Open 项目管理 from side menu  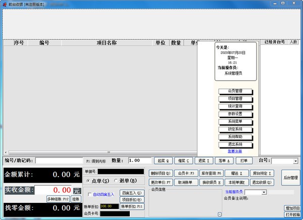(235, 99)
